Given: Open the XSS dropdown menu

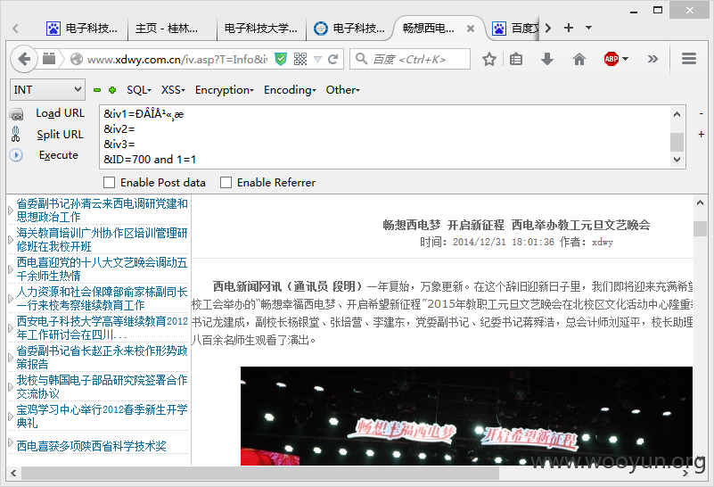Looking at the screenshot, I should pyautogui.click(x=173, y=90).
